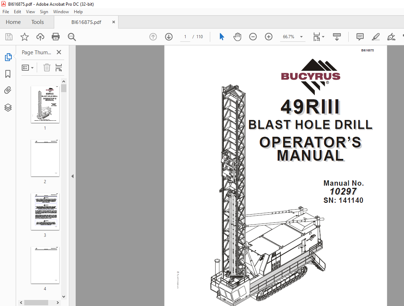Viewport: 404px width, 306px height.
Task: Click the vertical scrollbar thumb in thumbnails
Action: pos(64,88)
